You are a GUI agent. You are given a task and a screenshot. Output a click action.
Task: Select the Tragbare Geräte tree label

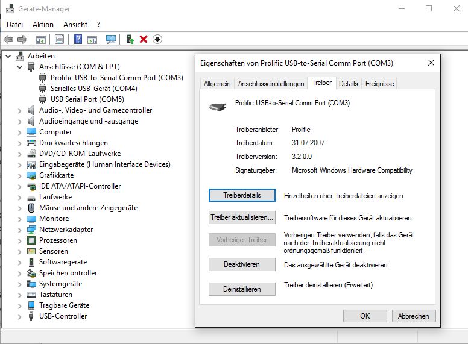pyautogui.click(x=64, y=305)
